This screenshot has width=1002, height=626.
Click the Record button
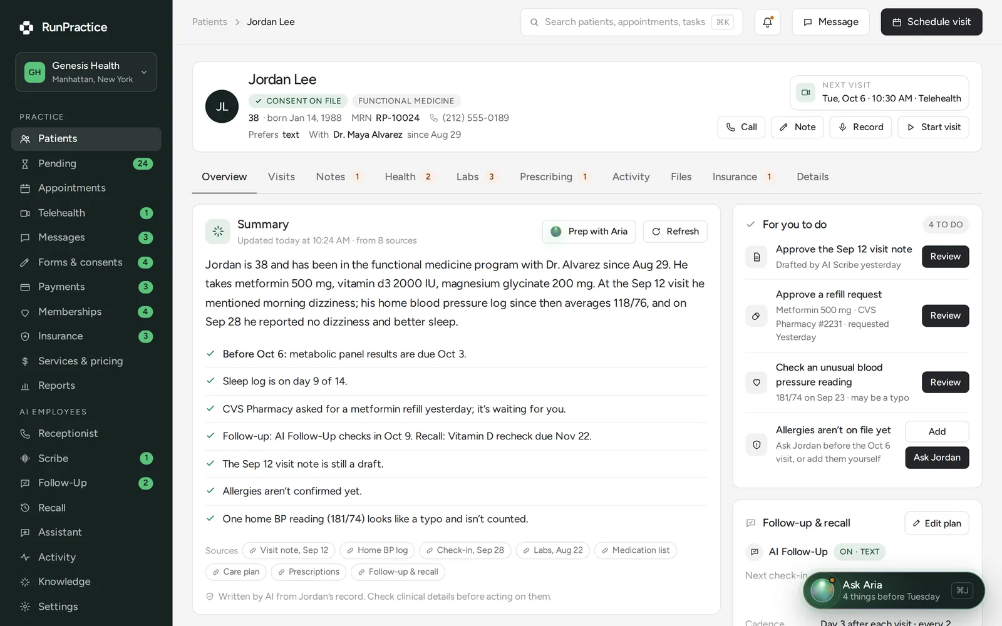point(860,127)
